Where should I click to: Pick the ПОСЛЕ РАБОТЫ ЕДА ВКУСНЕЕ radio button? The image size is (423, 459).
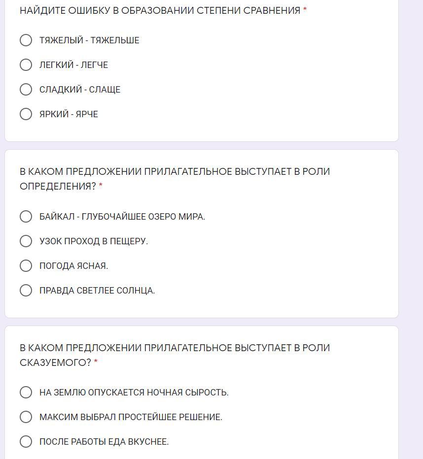[x=26, y=442]
